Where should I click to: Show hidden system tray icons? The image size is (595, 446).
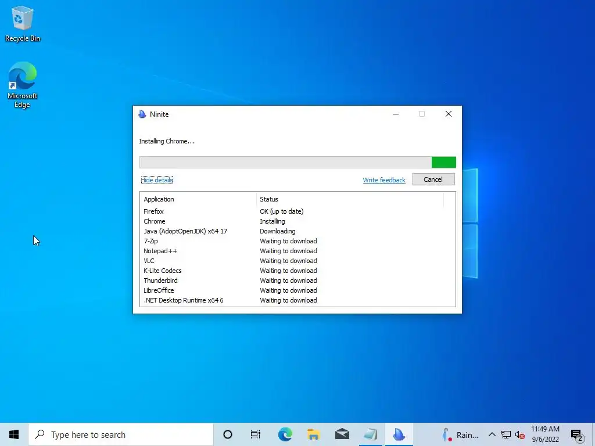pos(492,434)
